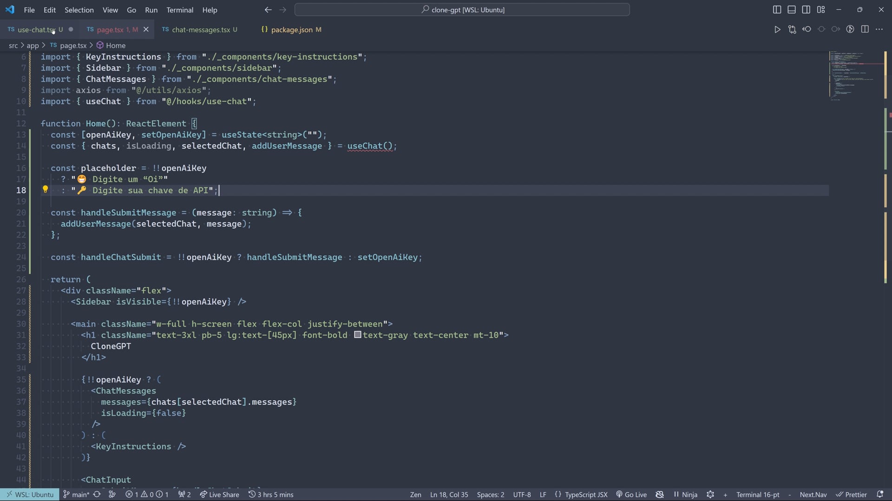
Task: Click the clone-gpt command center search box
Action: click(x=462, y=10)
